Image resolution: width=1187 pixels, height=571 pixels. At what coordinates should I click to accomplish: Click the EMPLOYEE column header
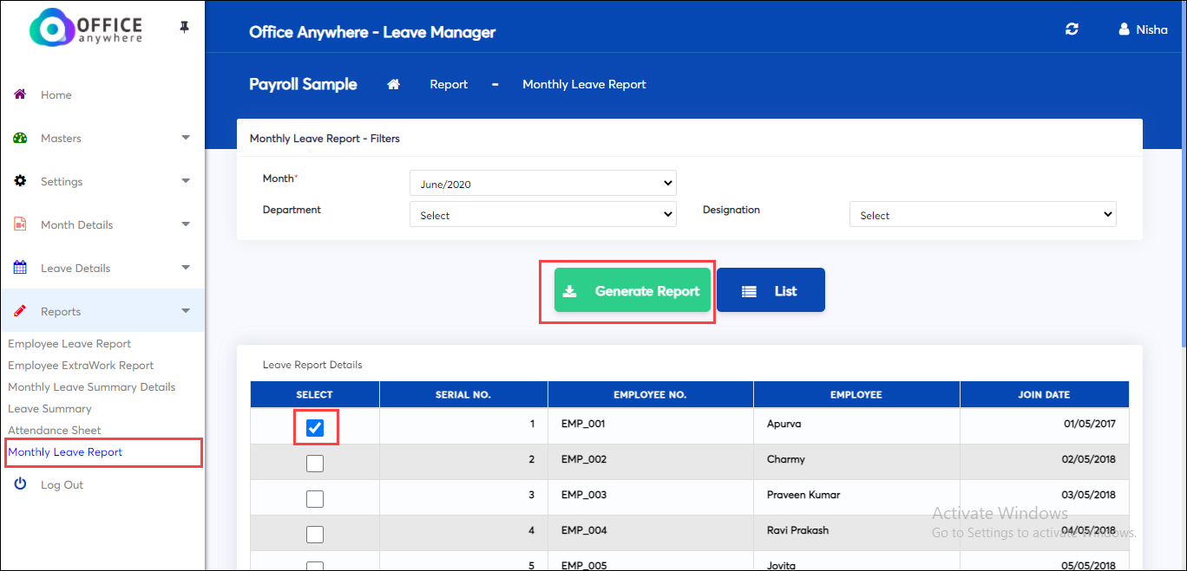pos(856,394)
